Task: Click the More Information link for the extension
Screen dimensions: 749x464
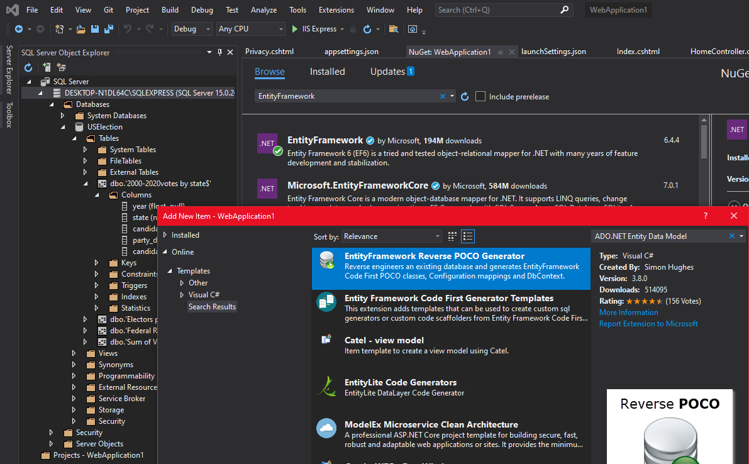Action: tap(628, 312)
